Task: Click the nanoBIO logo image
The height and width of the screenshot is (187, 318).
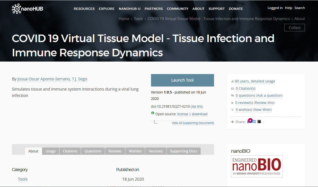Action: pos(257,166)
